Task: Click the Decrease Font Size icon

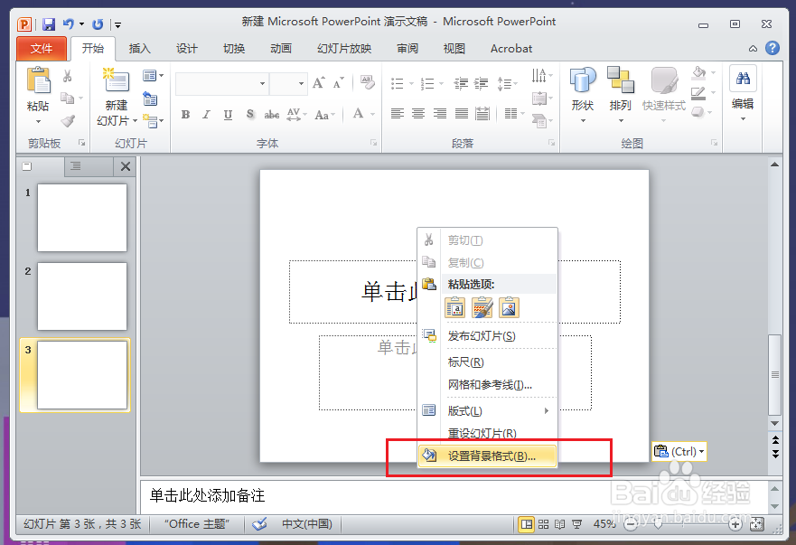Action: [338, 83]
